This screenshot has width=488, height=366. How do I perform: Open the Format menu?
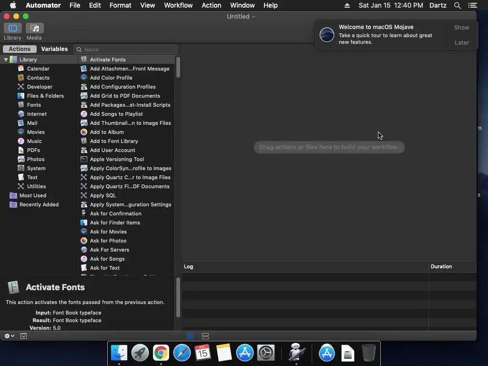coord(120,5)
